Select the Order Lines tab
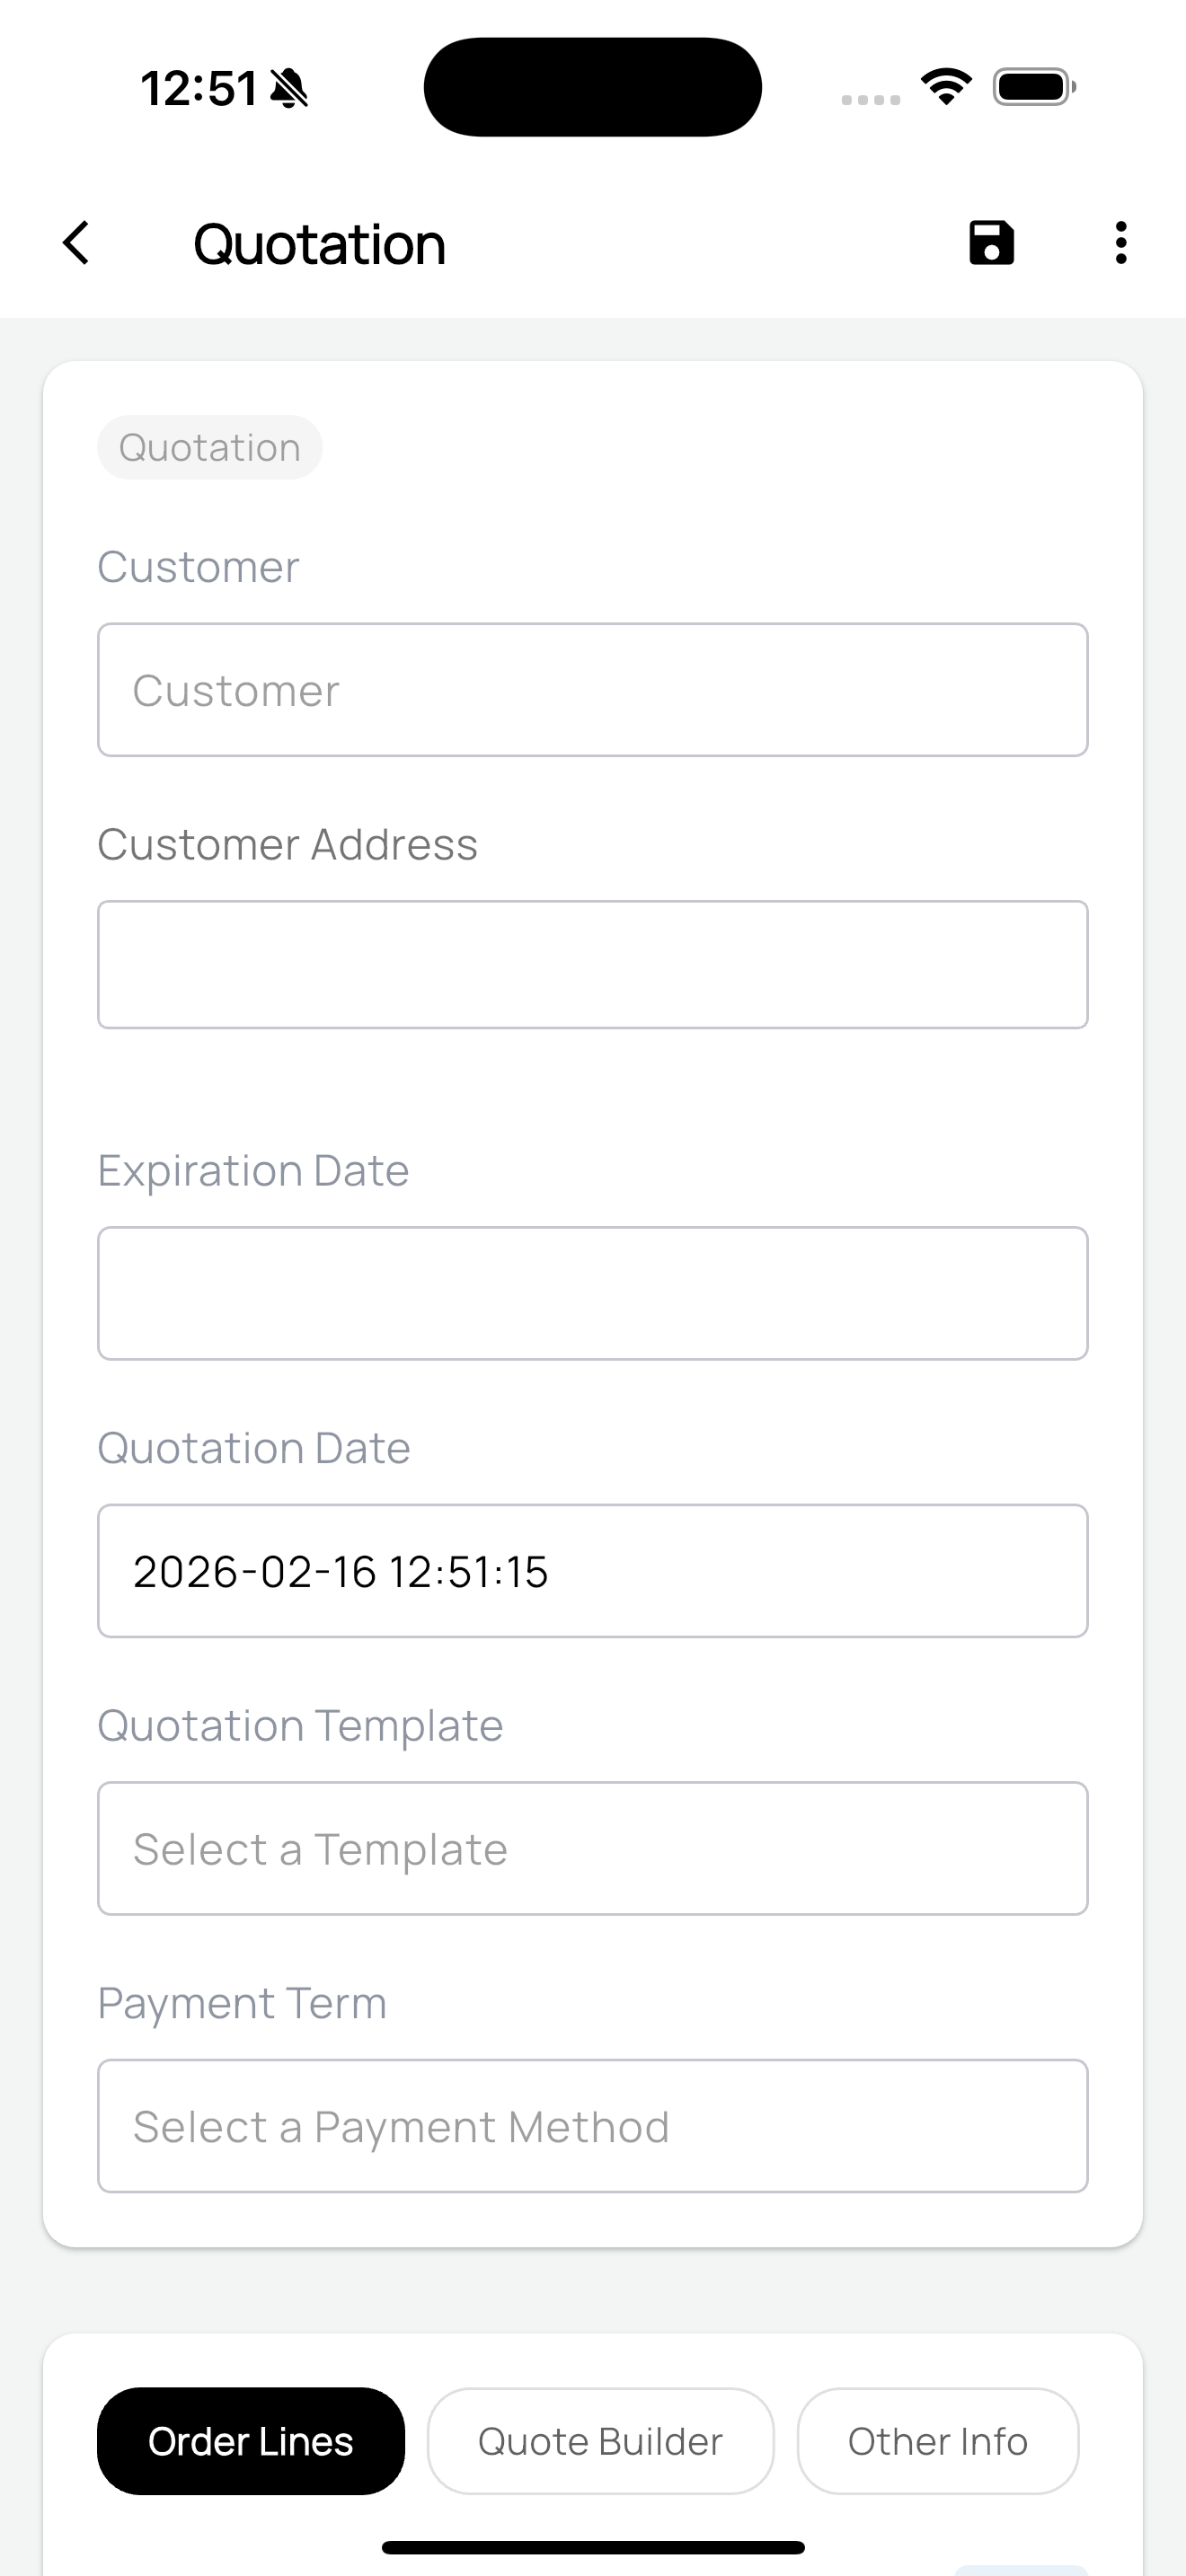This screenshot has height=2576, width=1186. coord(251,2441)
